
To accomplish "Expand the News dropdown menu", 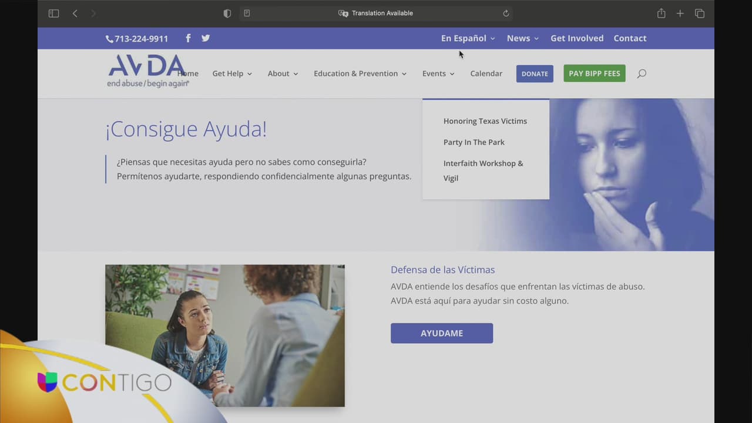I will coord(522,38).
